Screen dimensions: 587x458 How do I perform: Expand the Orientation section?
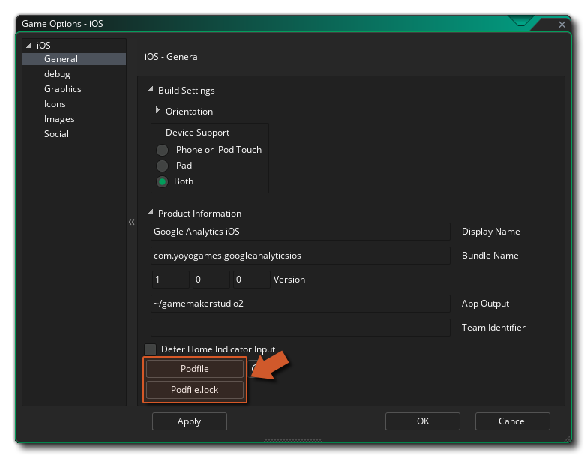pos(158,111)
